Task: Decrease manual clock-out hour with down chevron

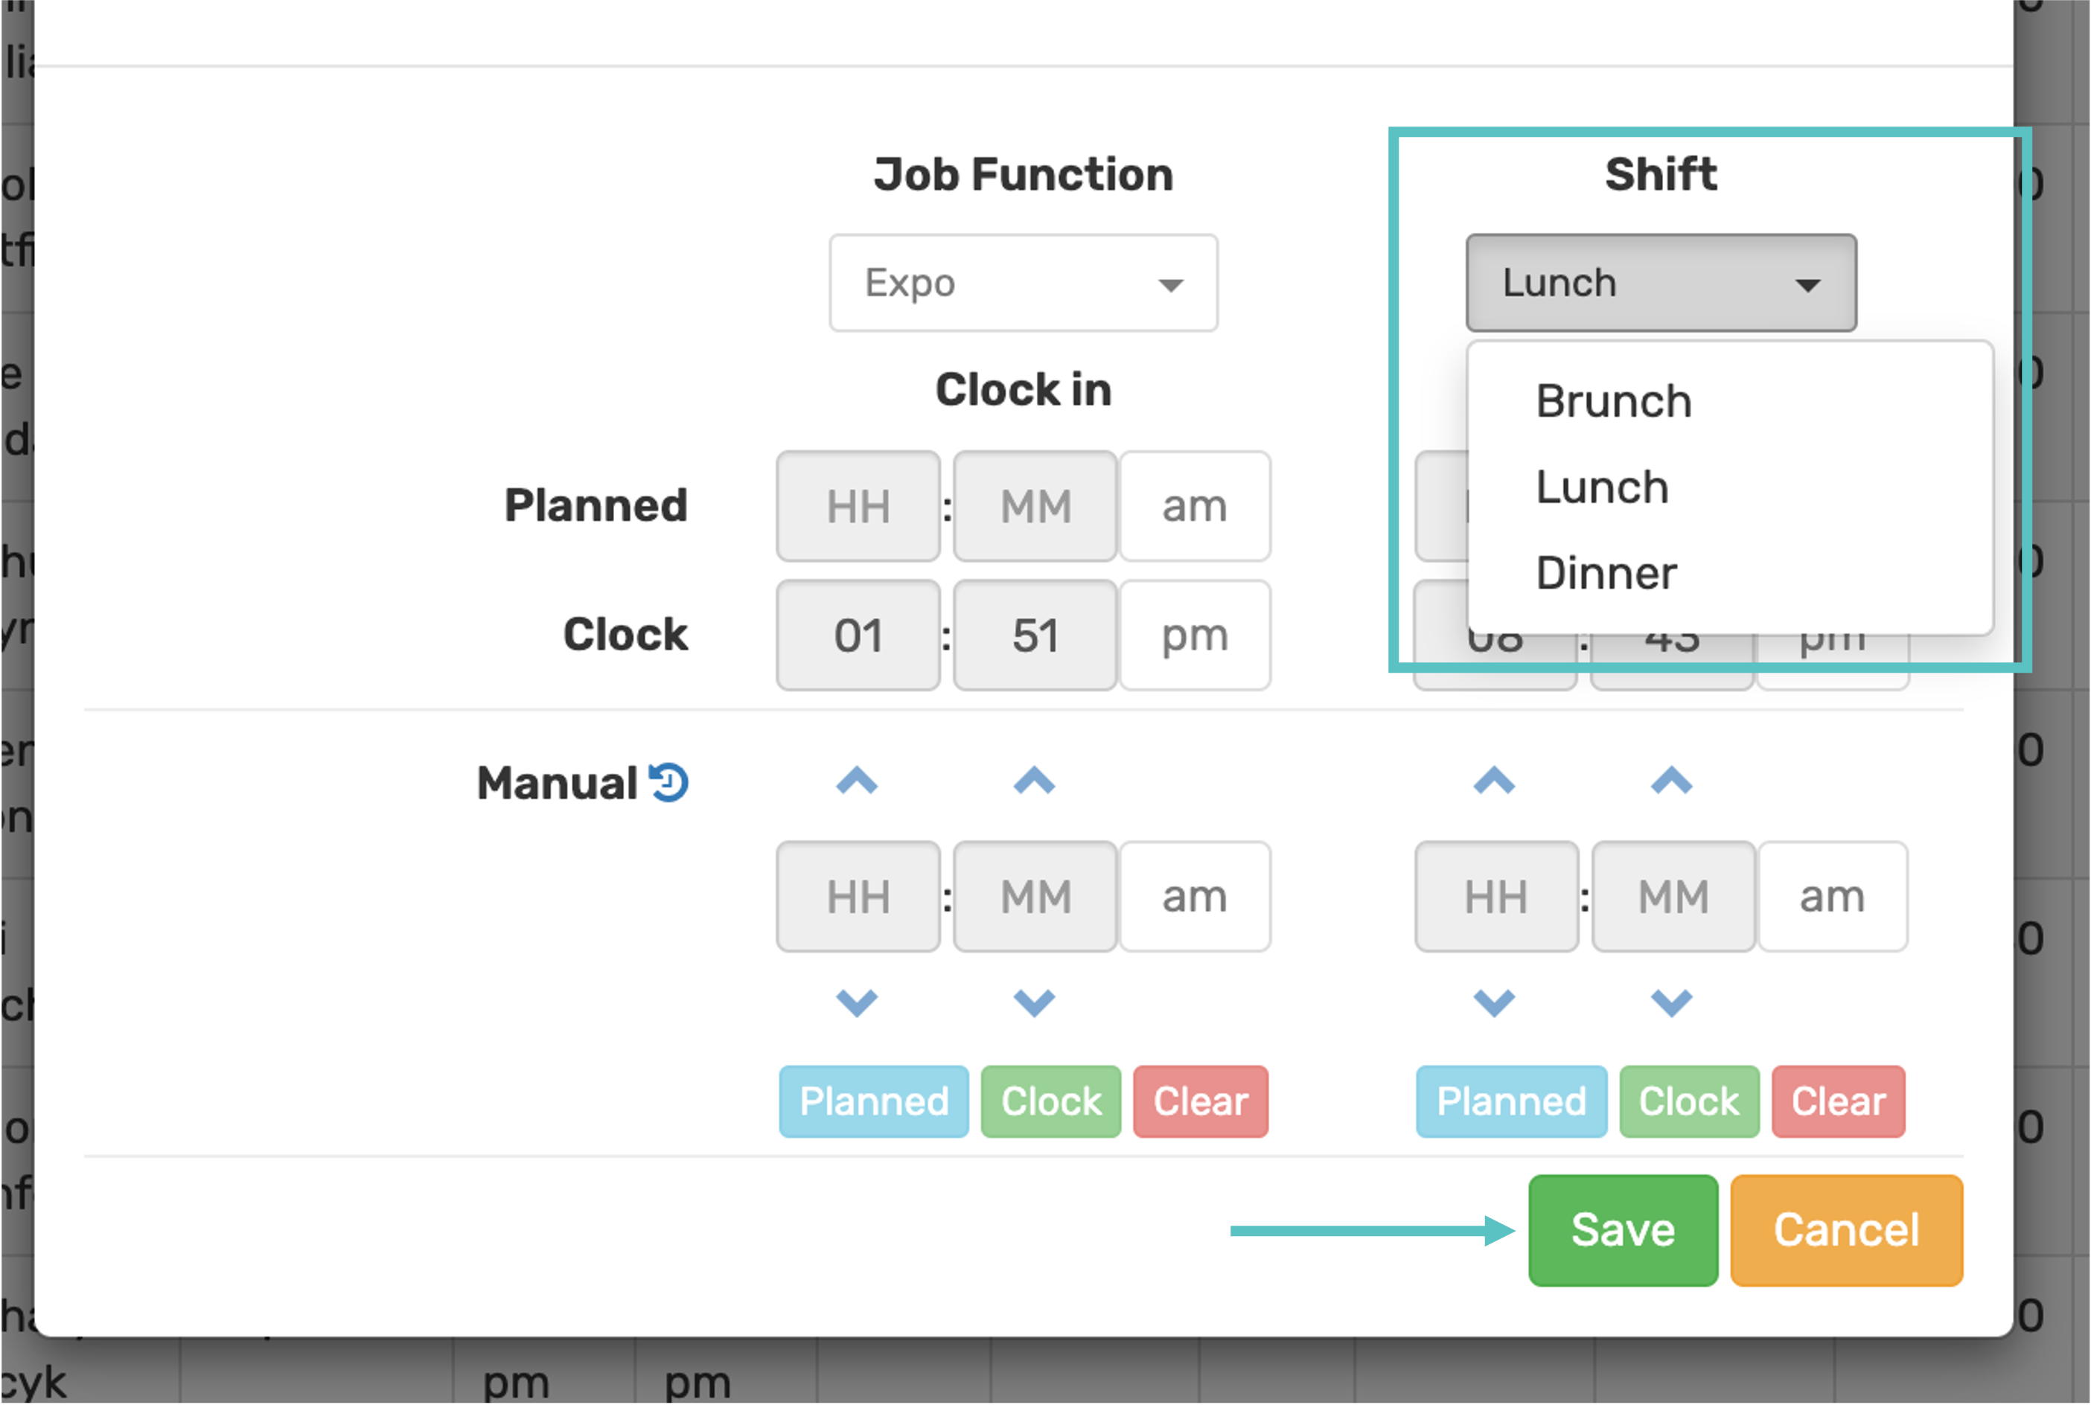Action: [1494, 1002]
